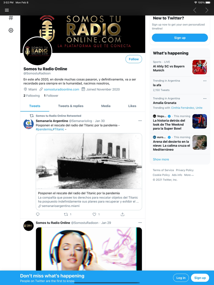Switch to the Likes tab
The width and height of the screenshot is (214, 285).
[132, 106]
